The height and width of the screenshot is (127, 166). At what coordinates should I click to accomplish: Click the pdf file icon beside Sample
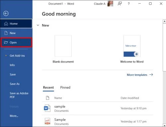47,121
